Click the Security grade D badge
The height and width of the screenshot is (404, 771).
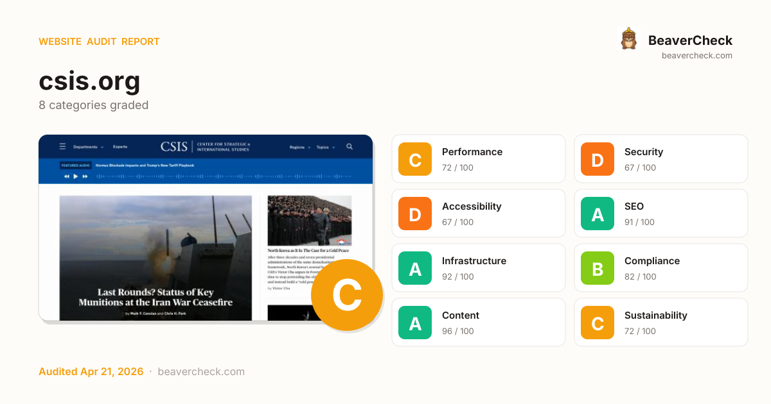[x=598, y=159]
